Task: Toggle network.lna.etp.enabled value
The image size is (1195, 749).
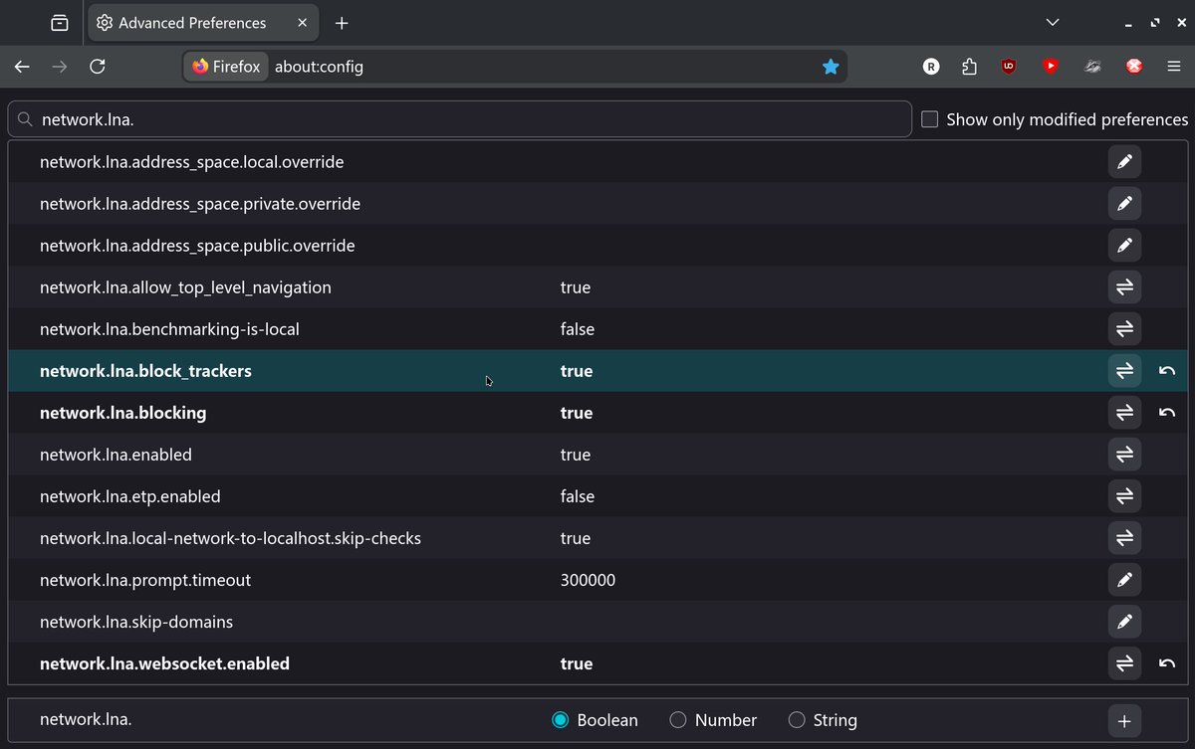Action: pyautogui.click(x=1124, y=496)
